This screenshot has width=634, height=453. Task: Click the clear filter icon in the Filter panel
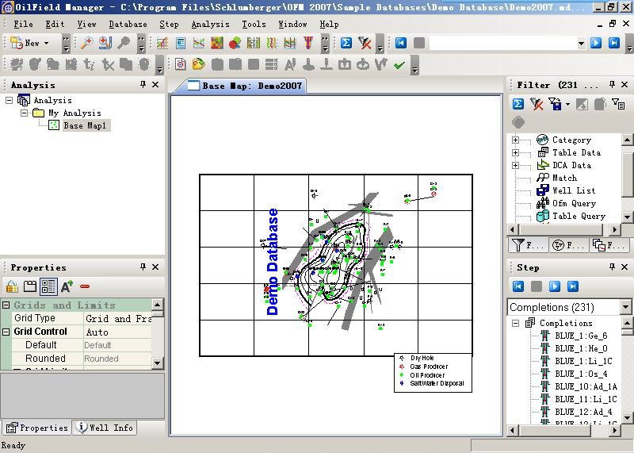537,104
